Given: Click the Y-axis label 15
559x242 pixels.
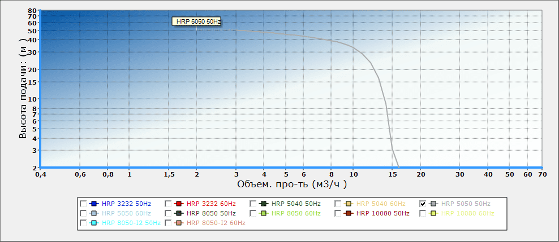Looking at the screenshot, I should pos(32,82).
